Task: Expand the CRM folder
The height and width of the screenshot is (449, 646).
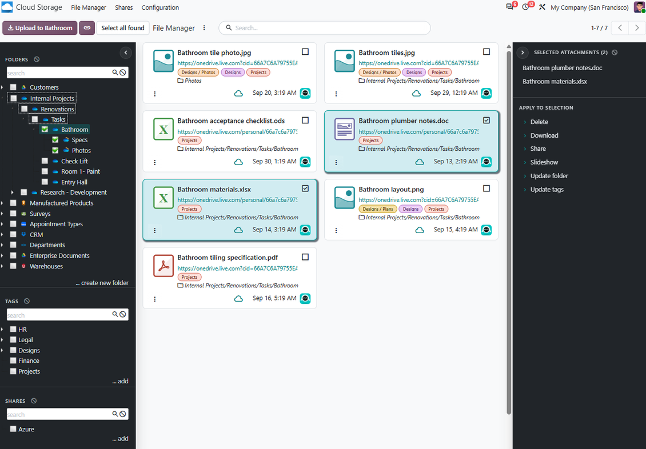Action: (2, 235)
